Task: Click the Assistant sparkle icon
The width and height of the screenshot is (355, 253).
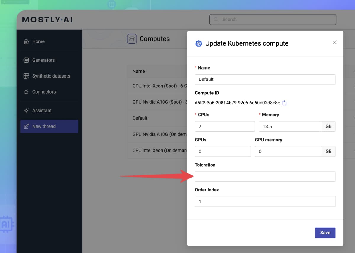Action: [x=26, y=110]
